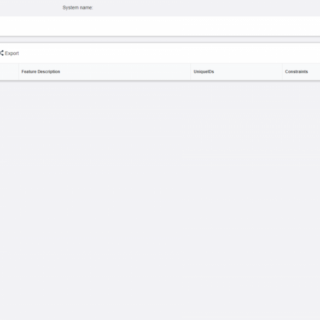Sort by Feature Description column header

point(40,72)
